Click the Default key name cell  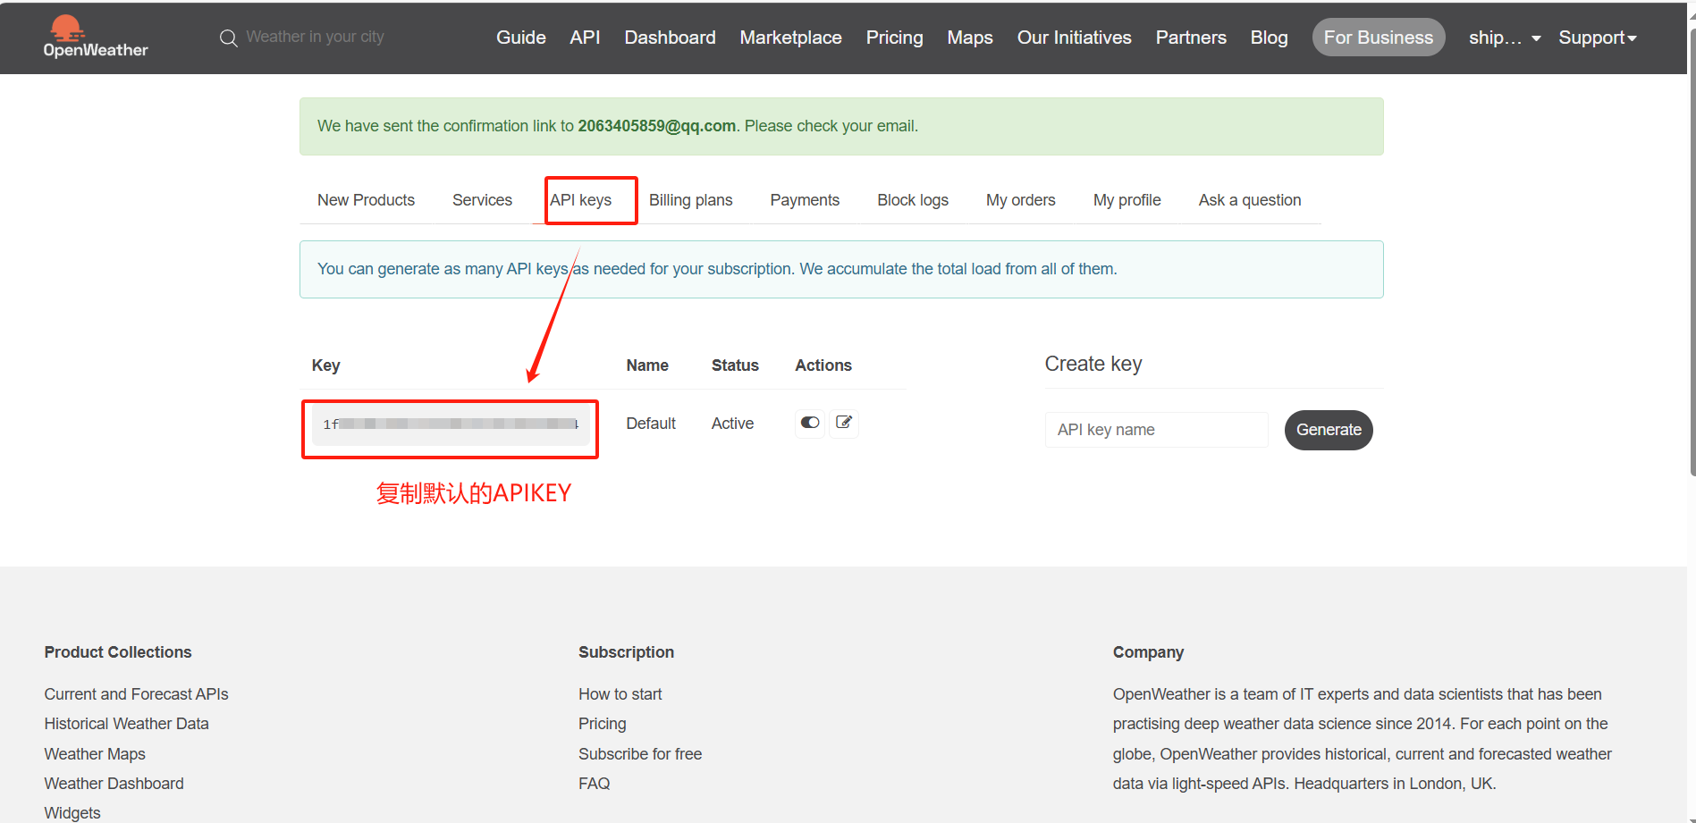tap(651, 424)
